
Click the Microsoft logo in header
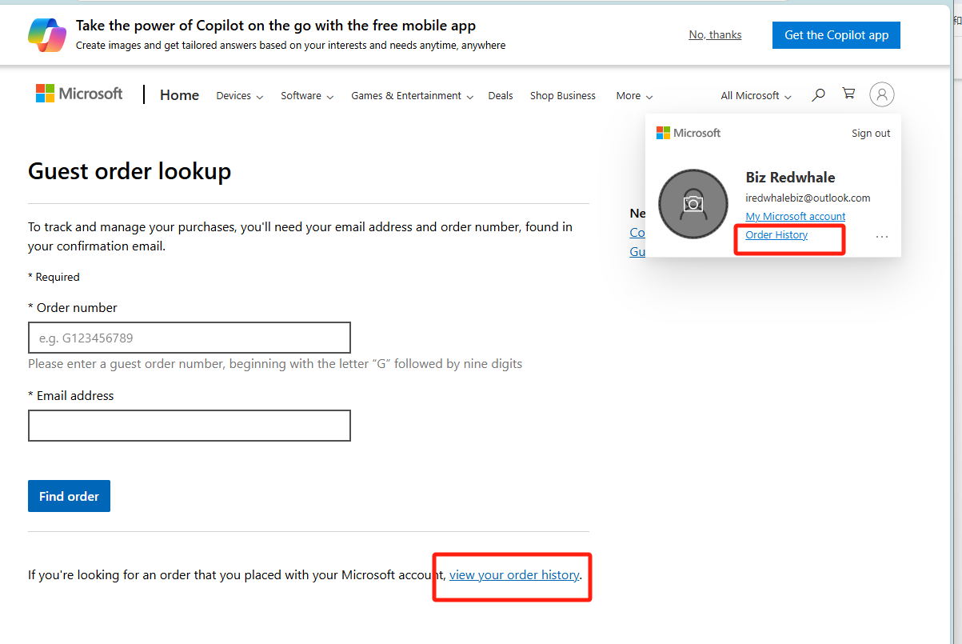79,94
